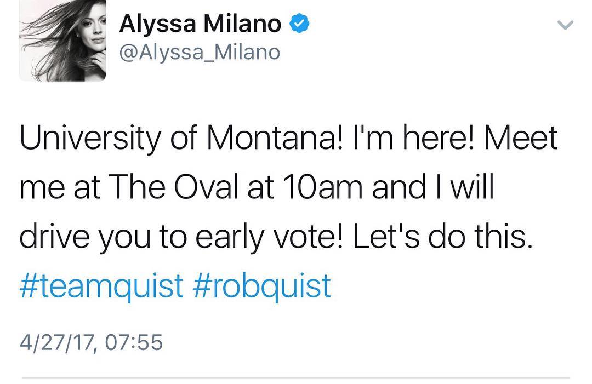Expand the tweet options chevron
Image resolution: width=592 pixels, height=384 pixels.
565,25
